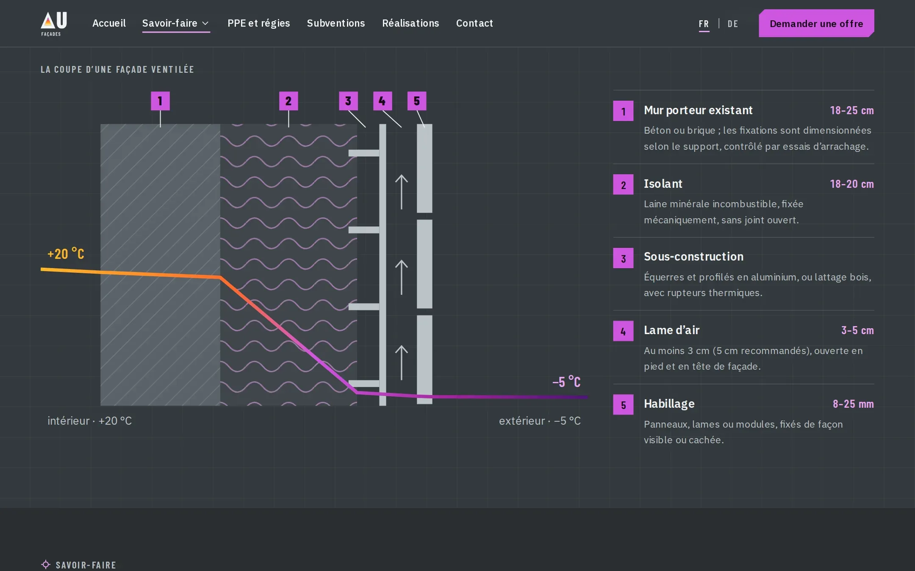
Task: Click the 18-25 cm thickness value
Action: tap(852, 111)
